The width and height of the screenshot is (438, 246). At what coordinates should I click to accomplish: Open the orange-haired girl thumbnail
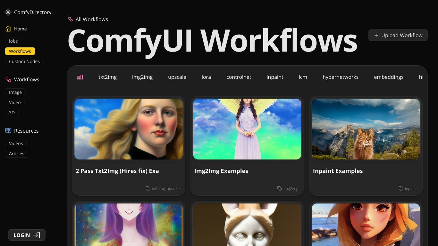pos(366,225)
